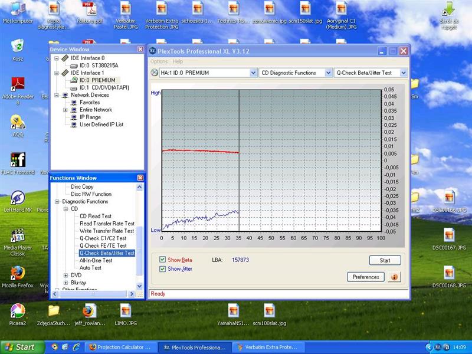Collapse the CD diagnostic functions node
472x354 pixels.
click(x=65, y=209)
